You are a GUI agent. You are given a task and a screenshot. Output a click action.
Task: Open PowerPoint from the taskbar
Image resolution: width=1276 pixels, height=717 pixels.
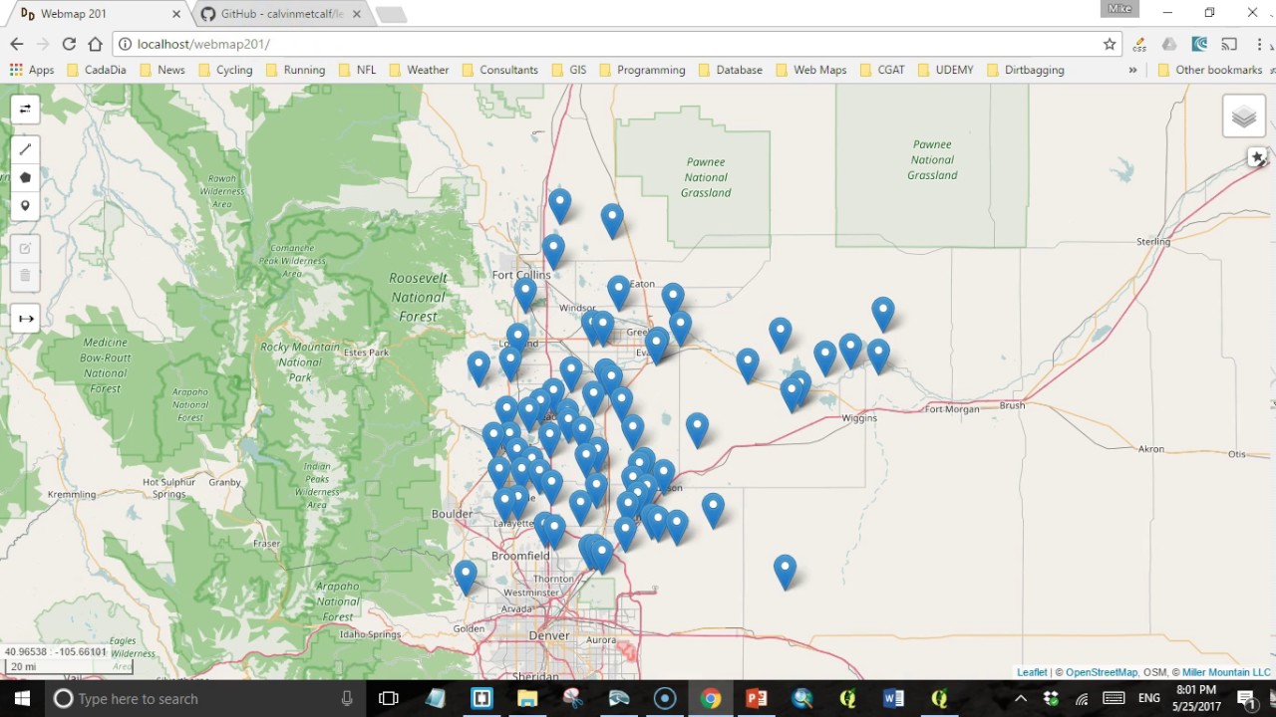pyautogui.click(x=757, y=698)
